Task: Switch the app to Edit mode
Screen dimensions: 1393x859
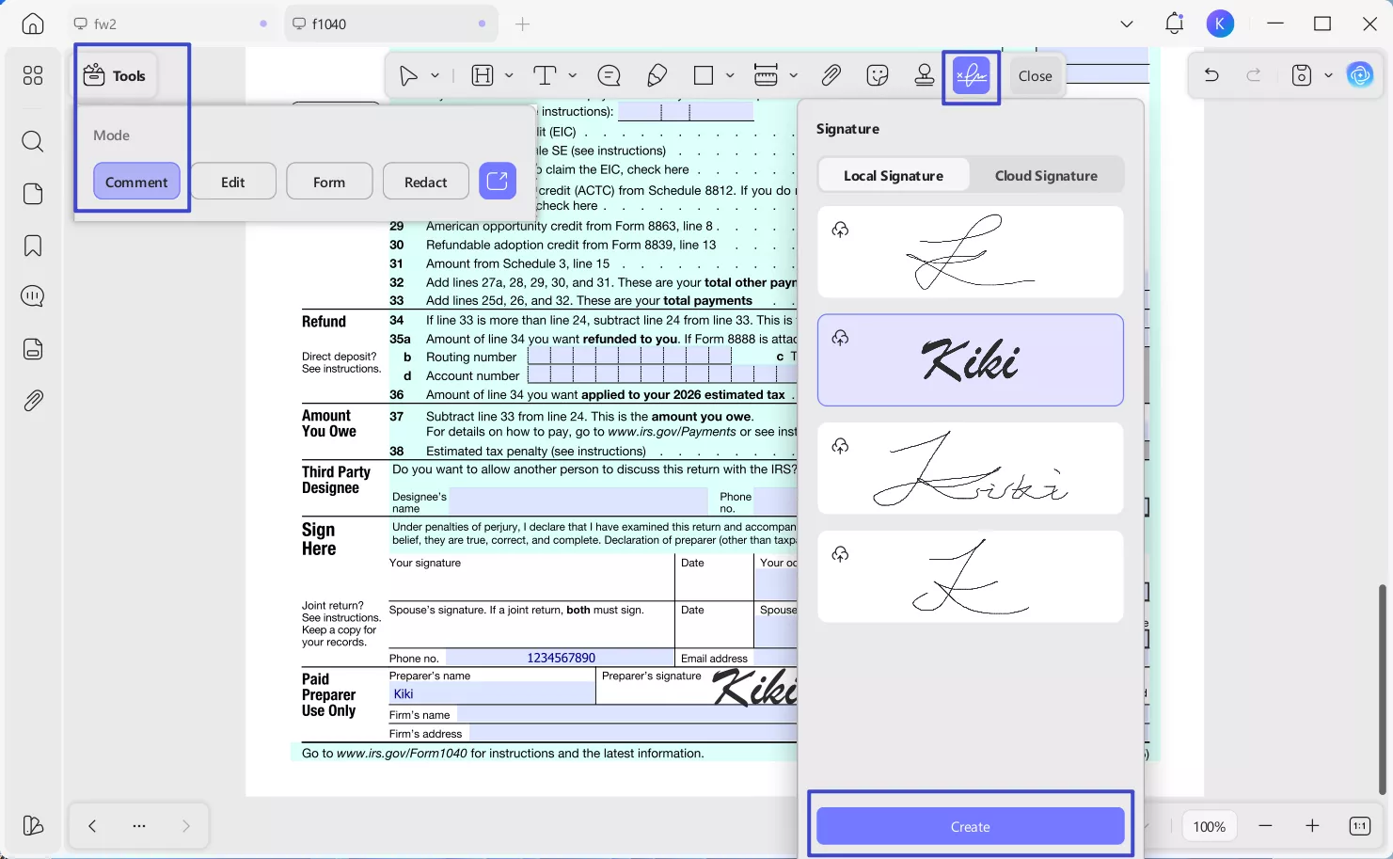Action: (232, 181)
